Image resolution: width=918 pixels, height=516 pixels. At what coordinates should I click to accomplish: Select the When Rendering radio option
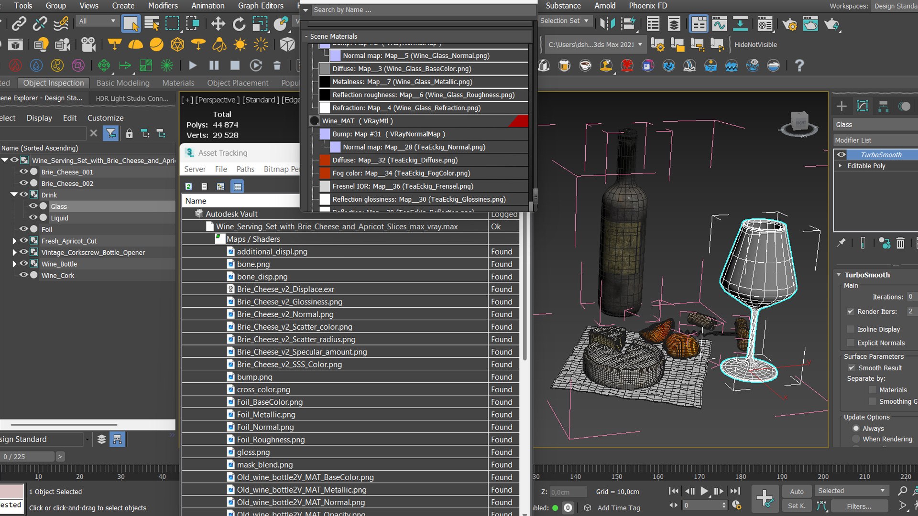(x=856, y=439)
